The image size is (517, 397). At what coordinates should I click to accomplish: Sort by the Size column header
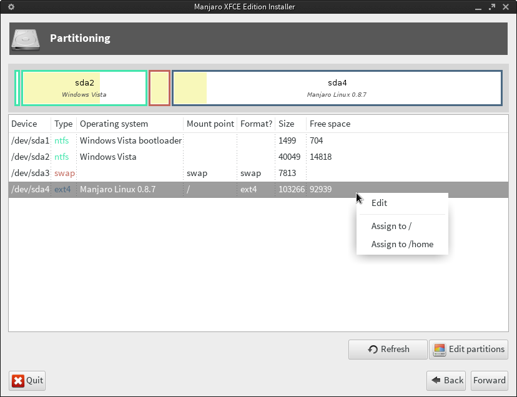point(291,124)
